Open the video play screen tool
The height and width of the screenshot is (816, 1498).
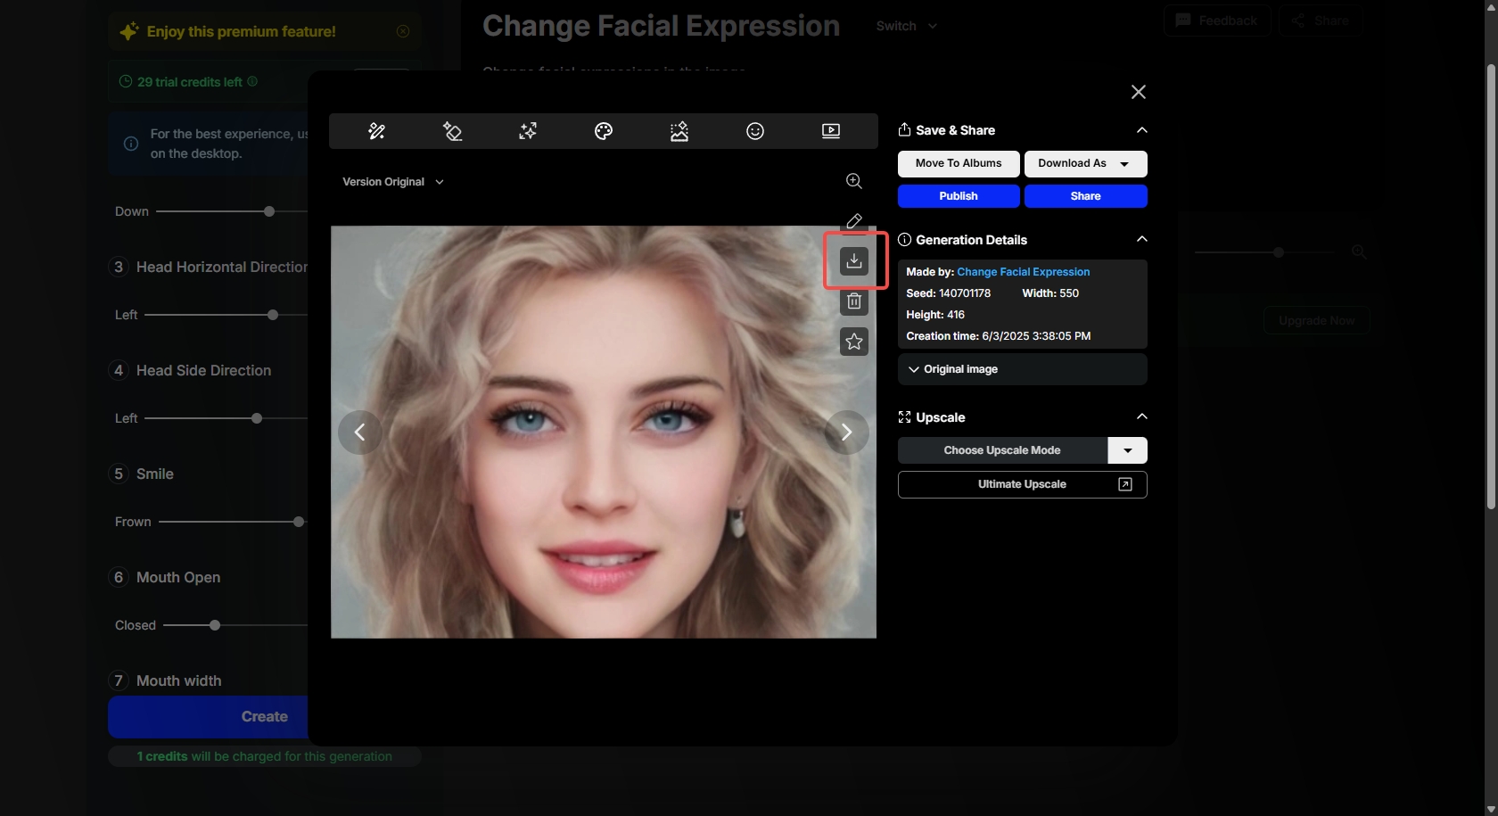[831, 131]
